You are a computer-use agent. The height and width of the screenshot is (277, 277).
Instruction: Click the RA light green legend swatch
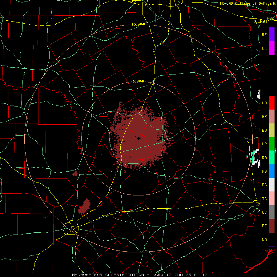tap(272, 158)
